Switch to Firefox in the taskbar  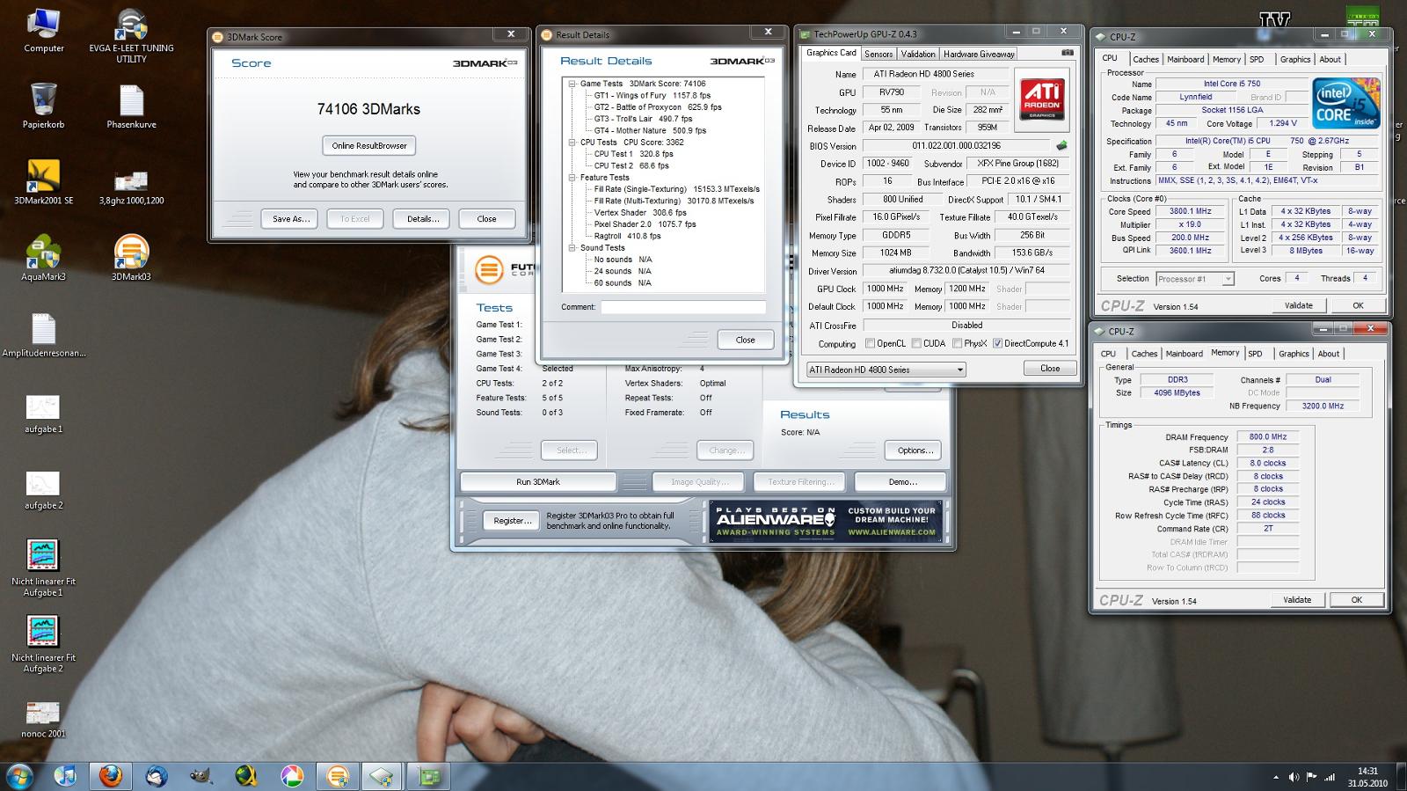tap(111, 776)
